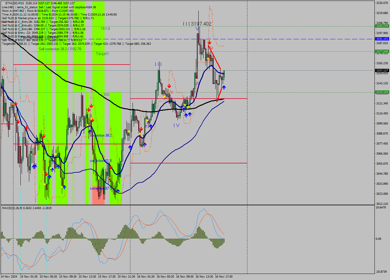
Task: Click the black 3157.127 current price tag
Action: pyautogui.click(x=382, y=70)
